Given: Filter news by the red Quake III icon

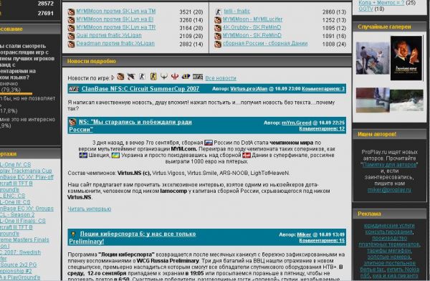Looking at the screenshot, I should pos(175,77).
